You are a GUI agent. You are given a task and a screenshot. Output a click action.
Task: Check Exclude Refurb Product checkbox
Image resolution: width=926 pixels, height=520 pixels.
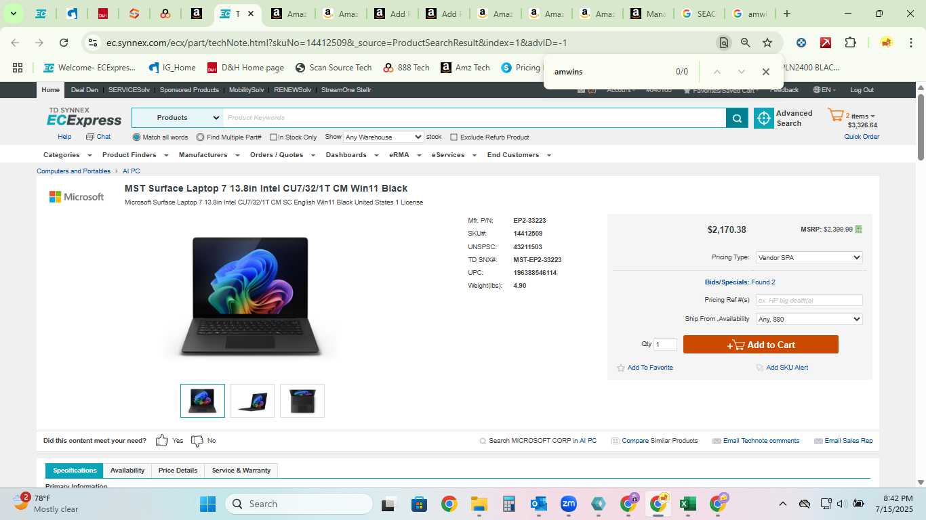(454, 137)
